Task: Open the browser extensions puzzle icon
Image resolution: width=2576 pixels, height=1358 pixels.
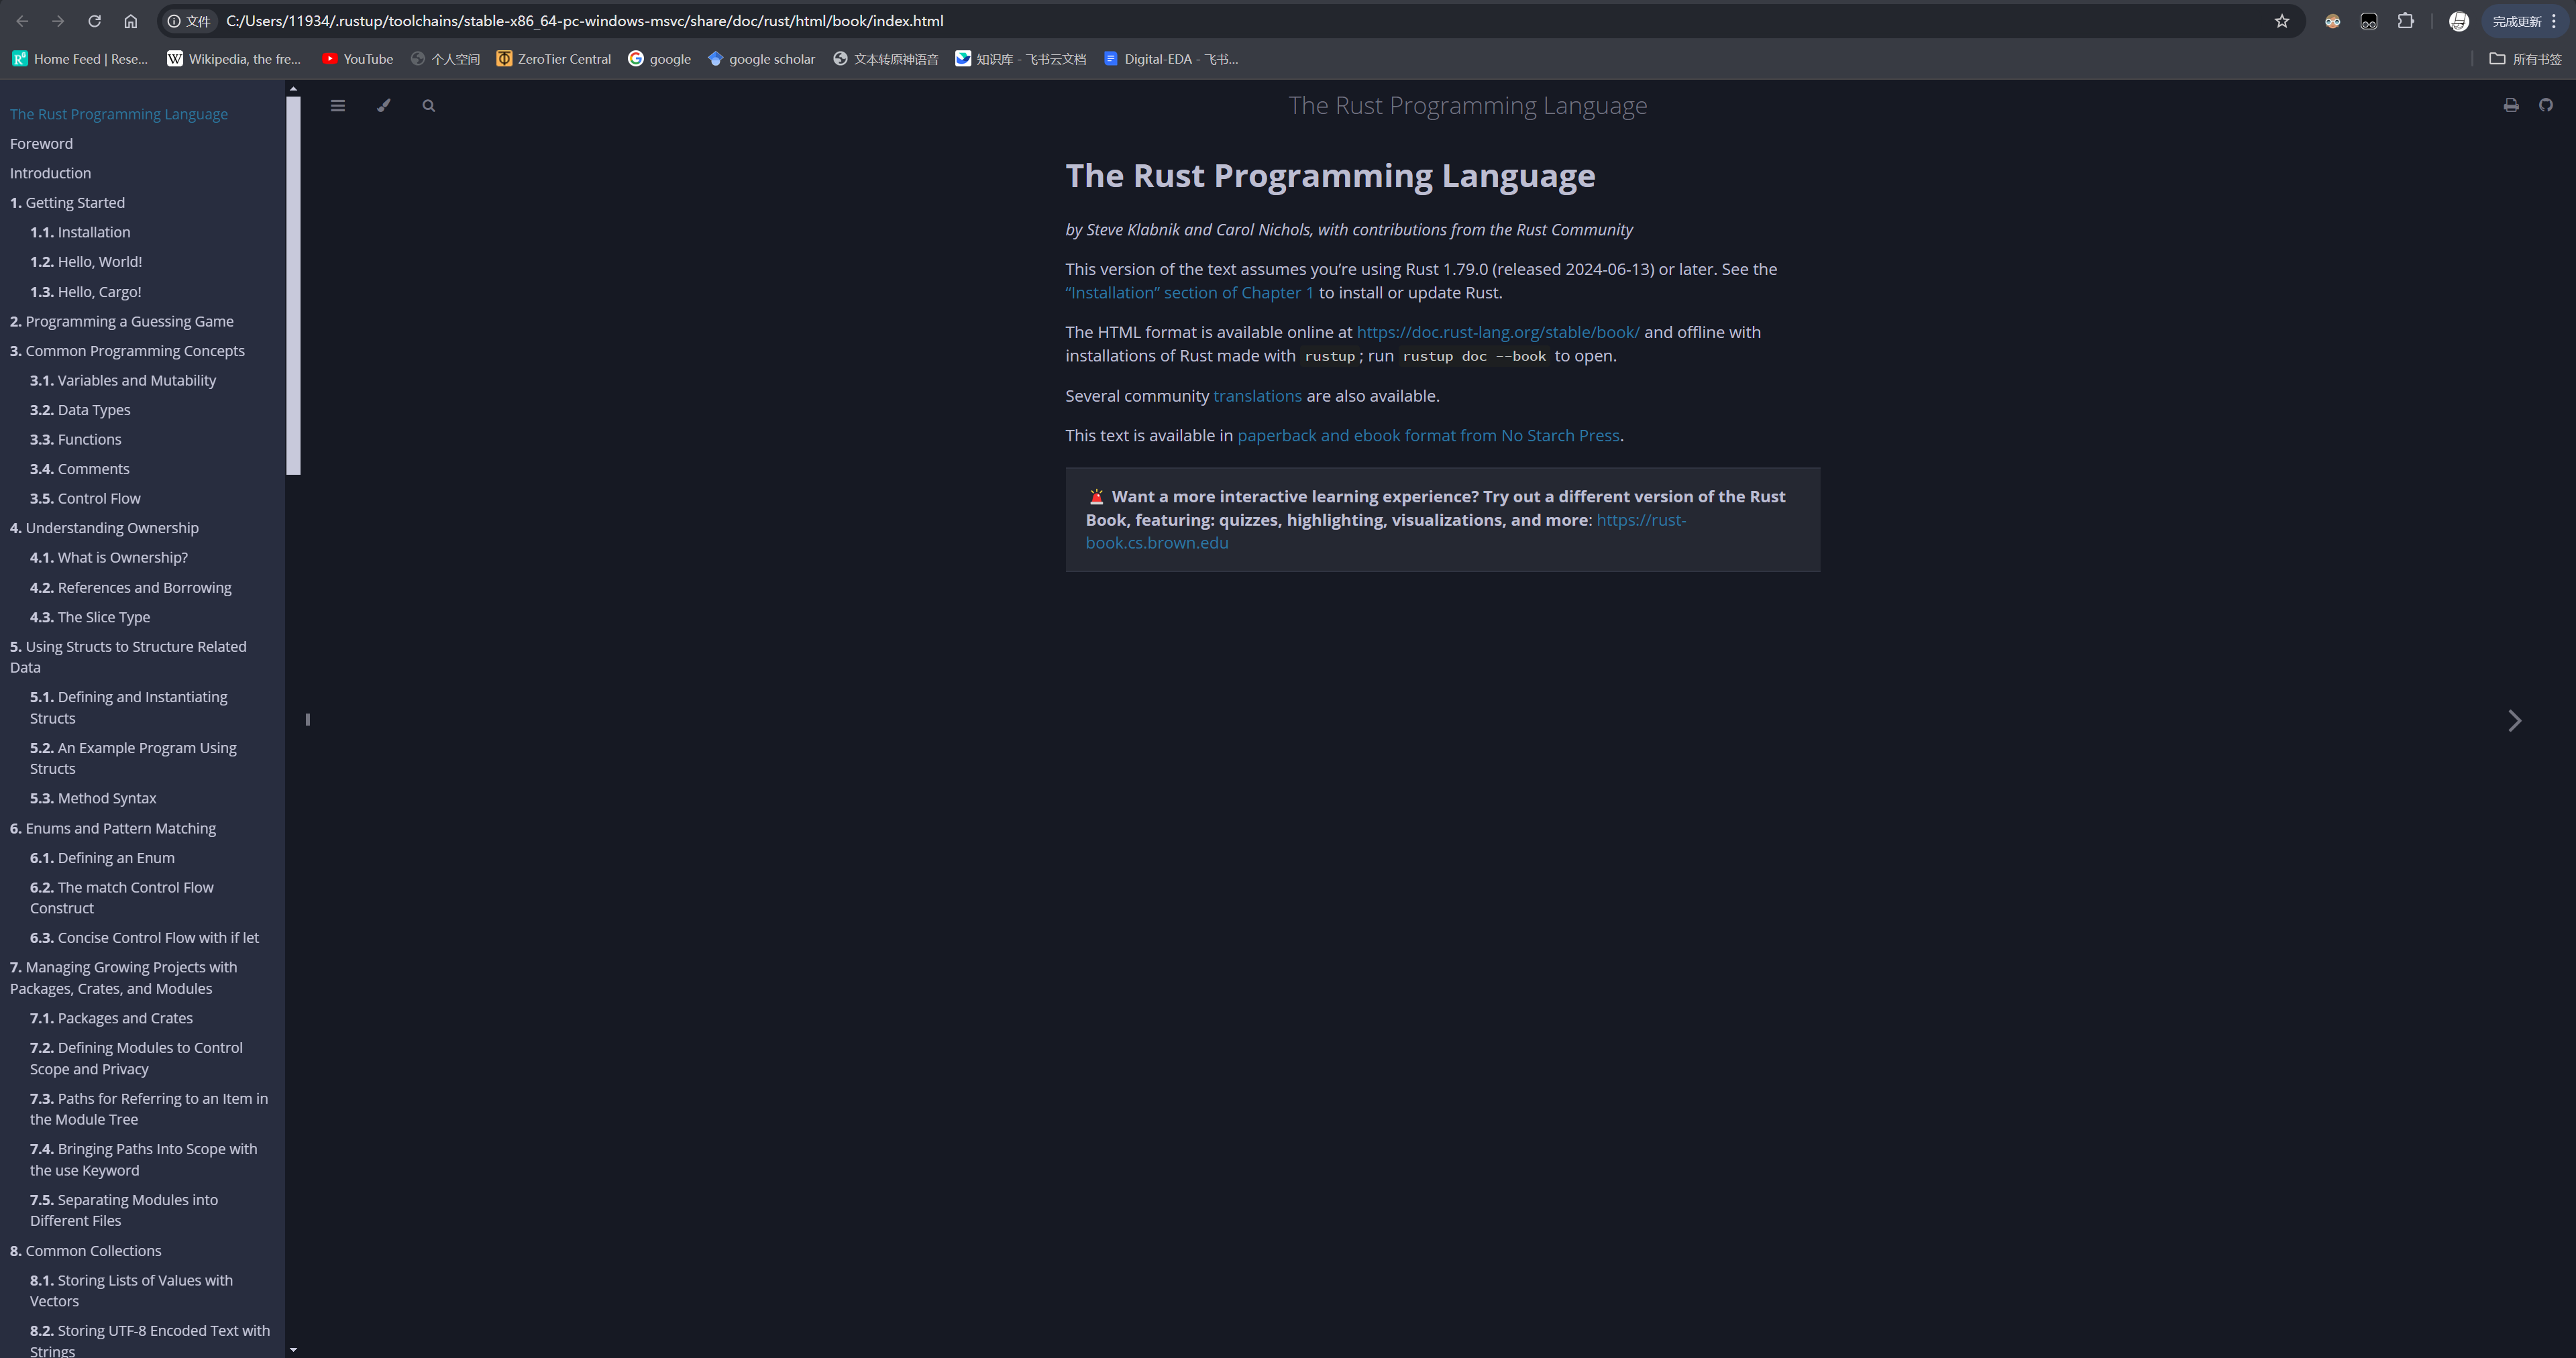Action: coord(2406,21)
